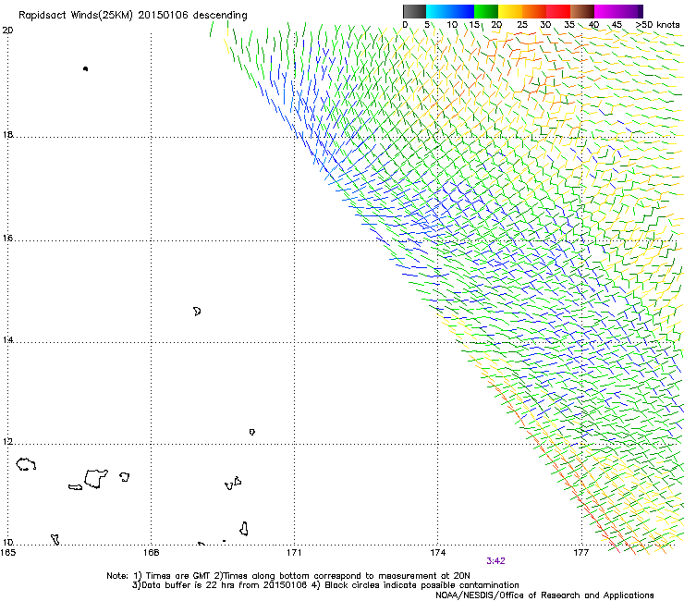Click the green 15-20 knots legend swatch
Screen dimensions: 684x601
click(x=486, y=11)
